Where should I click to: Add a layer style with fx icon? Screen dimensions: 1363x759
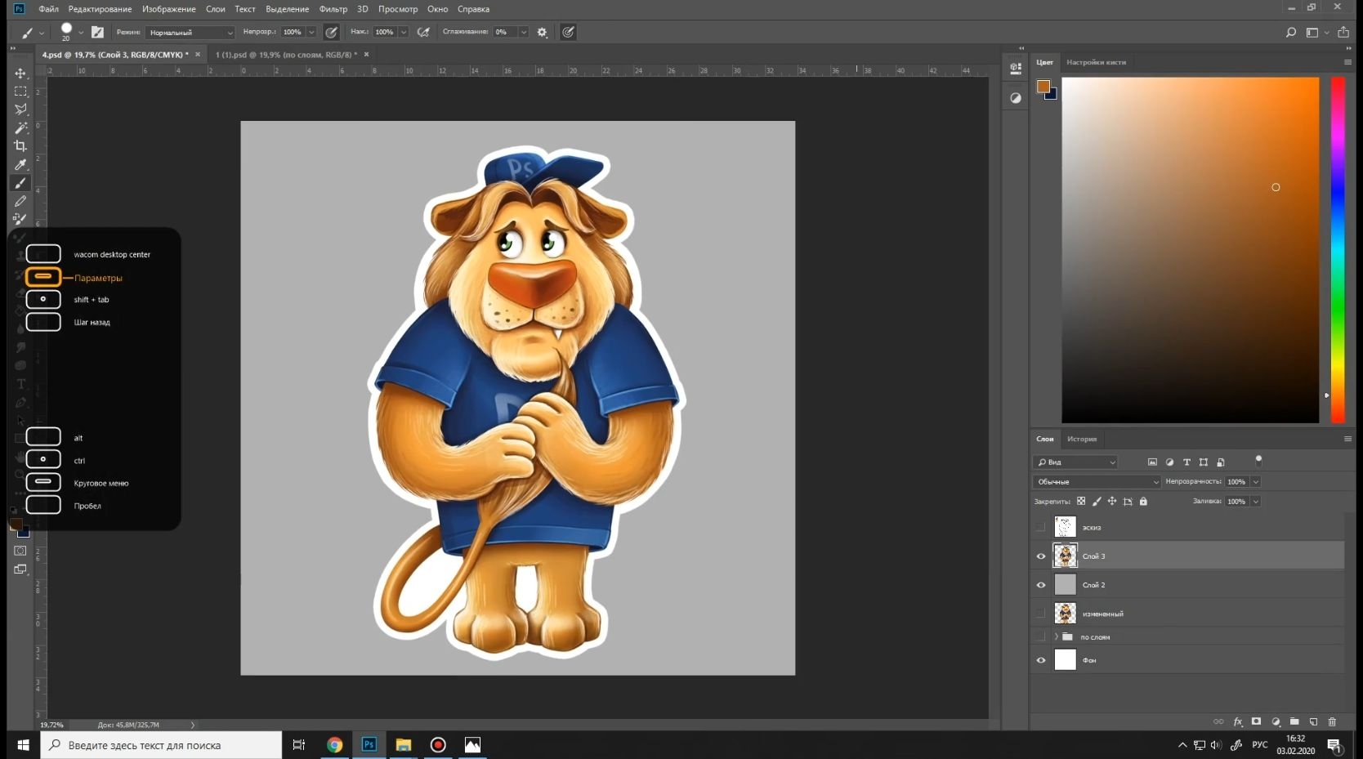coord(1238,721)
